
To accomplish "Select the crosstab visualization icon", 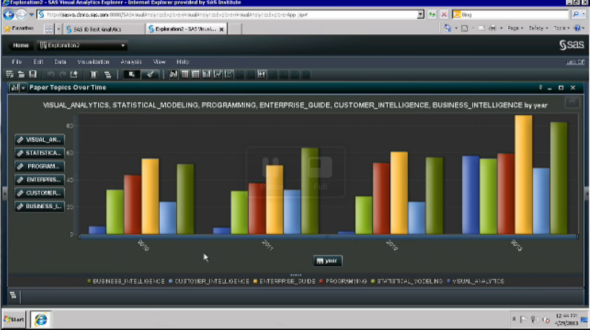I will pos(195,74).
